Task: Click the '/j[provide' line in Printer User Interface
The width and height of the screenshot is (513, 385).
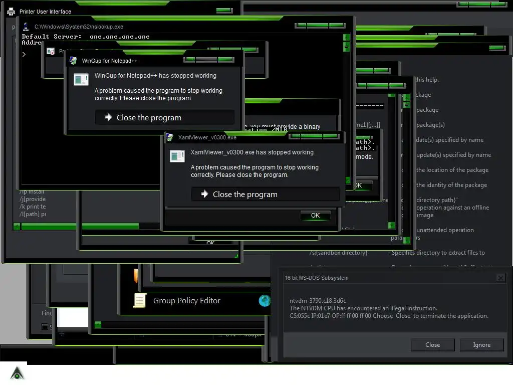Action: [x=33, y=199]
